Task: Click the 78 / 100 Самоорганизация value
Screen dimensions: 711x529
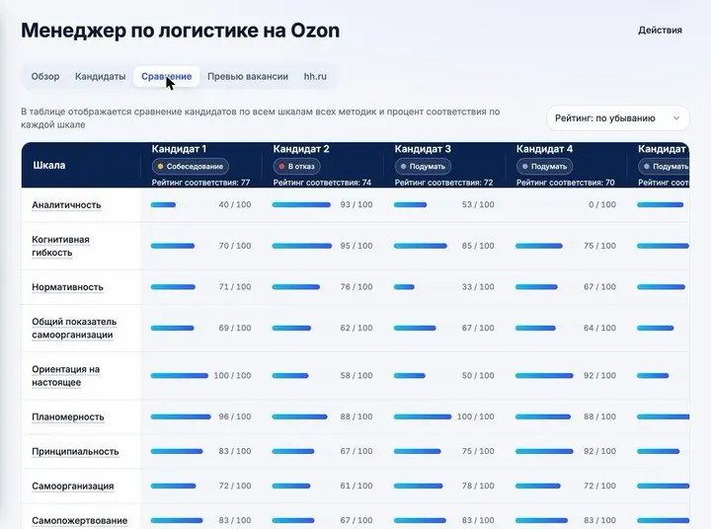Action: pos(478,486)
